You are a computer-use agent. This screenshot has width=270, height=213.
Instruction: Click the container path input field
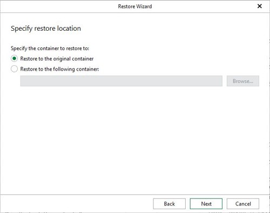pyautogui.click(x=122, y=81)
